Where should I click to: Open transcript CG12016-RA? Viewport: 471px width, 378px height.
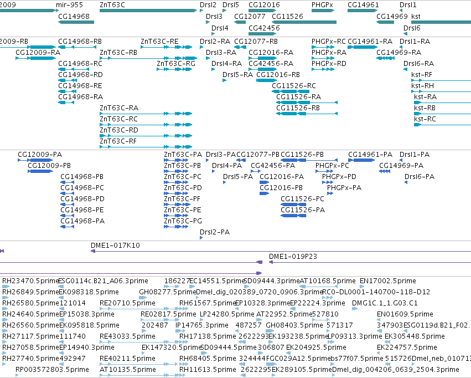click(x=262, y=58)
